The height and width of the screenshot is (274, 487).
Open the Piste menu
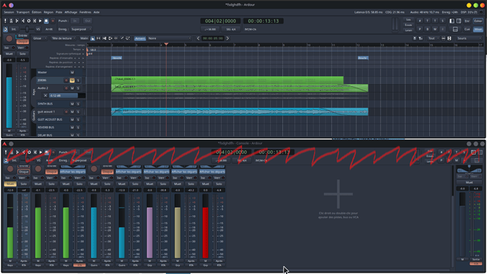pos(59,12)
